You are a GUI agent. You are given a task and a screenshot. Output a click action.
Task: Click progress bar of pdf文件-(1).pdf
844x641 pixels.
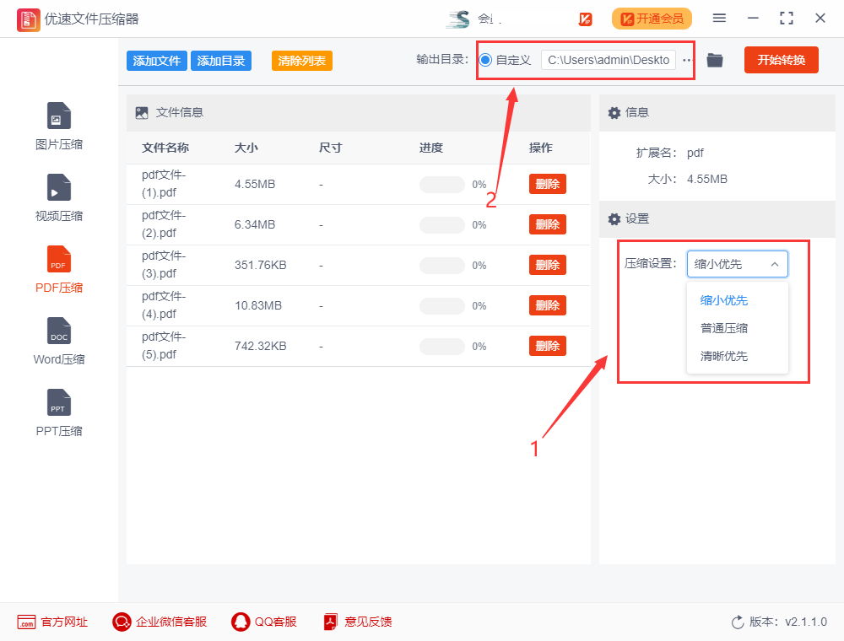click(442, 185)
